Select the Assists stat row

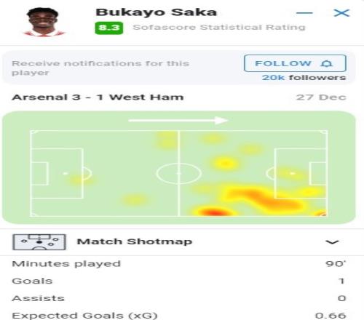[179, 298]
